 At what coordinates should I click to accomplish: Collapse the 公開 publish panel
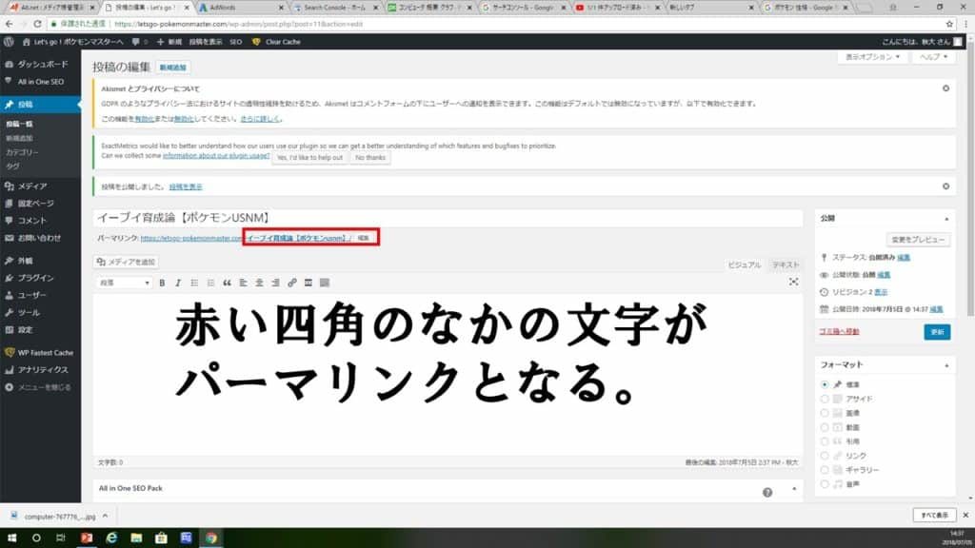(945, 218)
